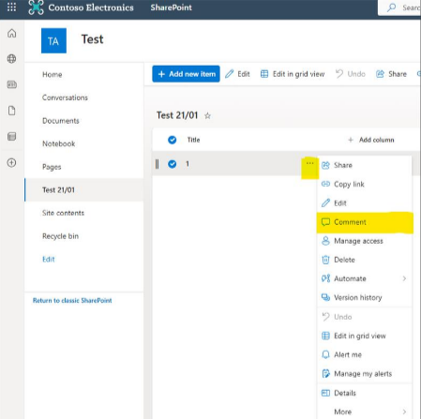Viewport: 421px width, 419px height.
Task: Click the pencil icon beside Edit in toolbar
Action: pos(230,74)
